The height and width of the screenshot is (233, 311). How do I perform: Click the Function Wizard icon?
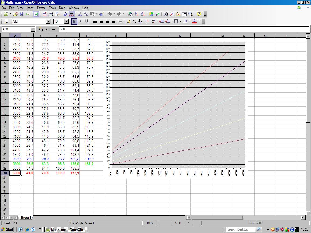coord(41,29)
